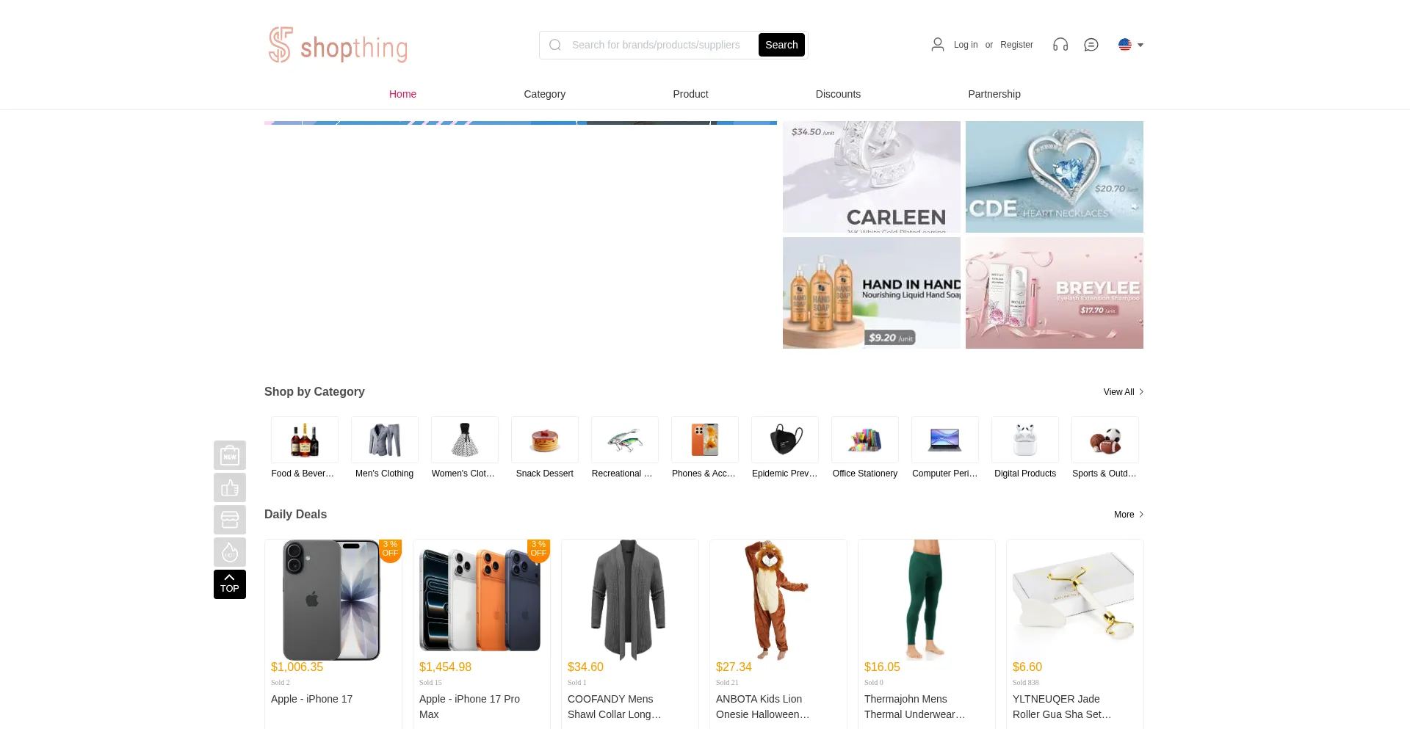This screenshot has width=1410, height=729.
Task: Click the Register link
Action: tap(1016, 45)
